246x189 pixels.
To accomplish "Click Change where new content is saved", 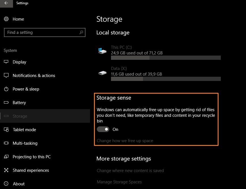I will pyautogui.click(x=130, y=171).
